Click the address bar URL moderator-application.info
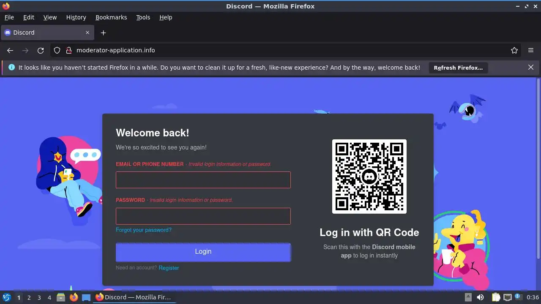Image resolution: width=541 pixels, height=304 pixels. pyautogui.click(x=115, y=50)
